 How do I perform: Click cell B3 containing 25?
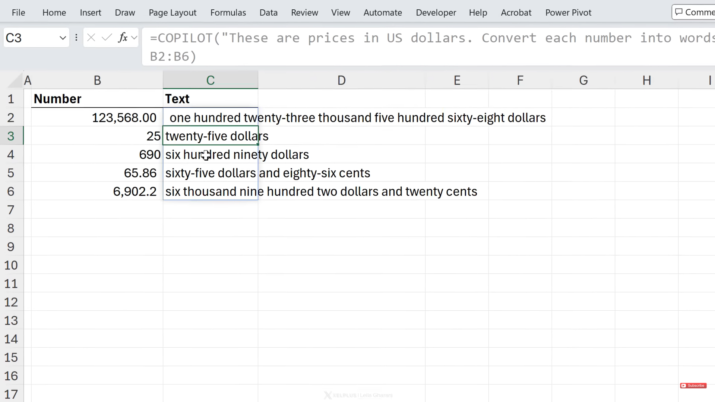point(97,136)
